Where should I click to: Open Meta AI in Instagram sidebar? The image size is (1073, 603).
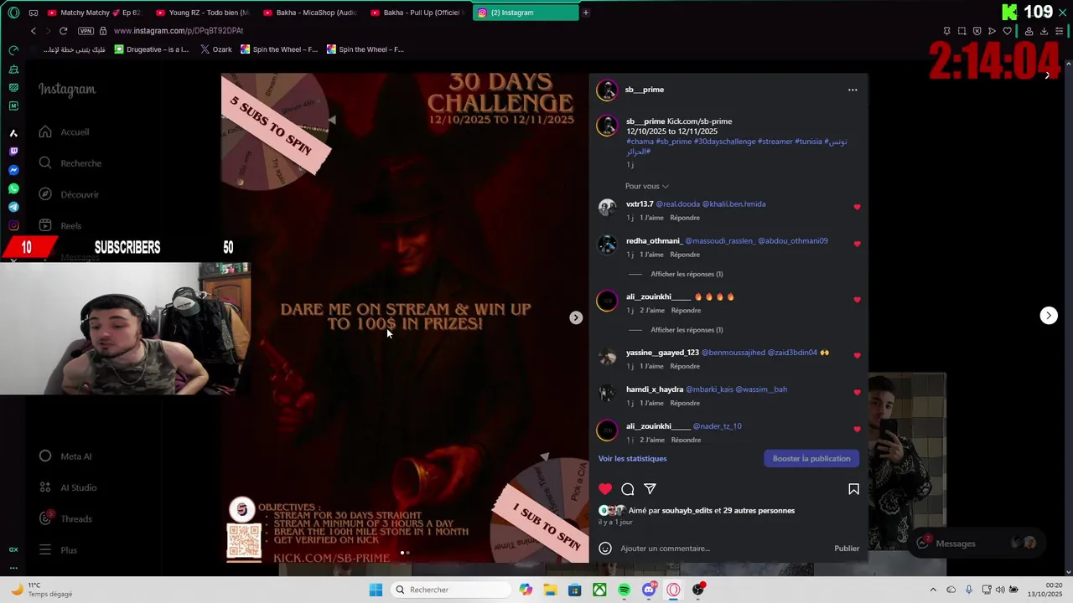[65, 456]
